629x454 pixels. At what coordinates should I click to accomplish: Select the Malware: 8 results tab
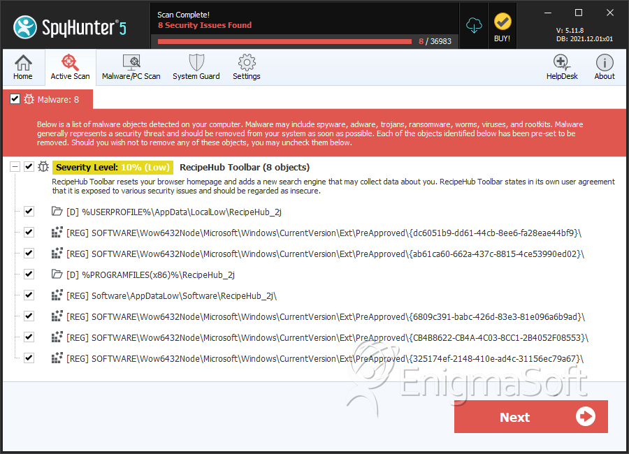click(48, 99)
